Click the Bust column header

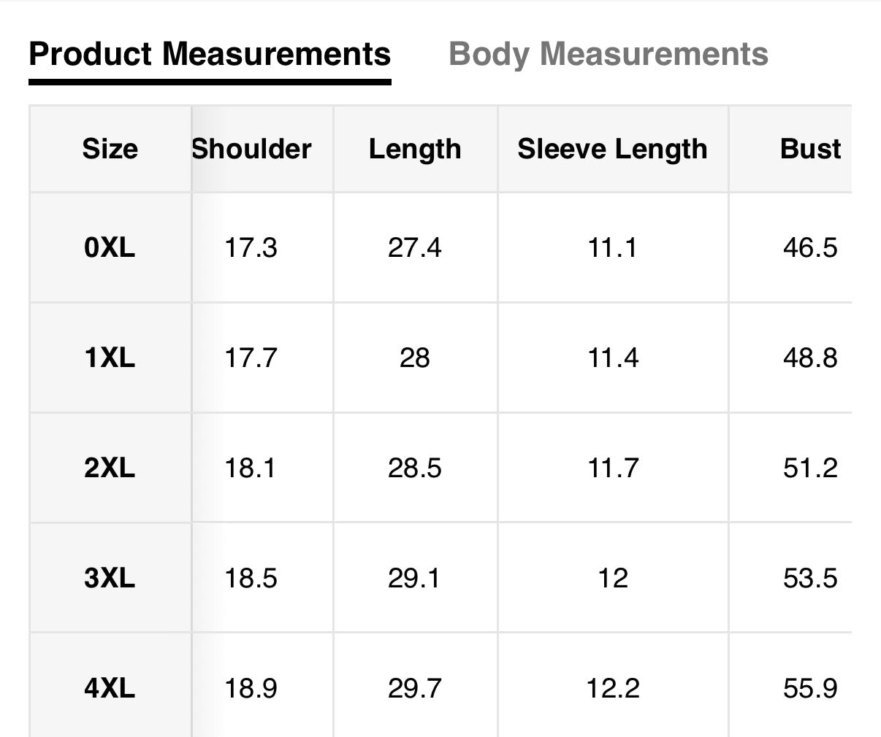coord(811,149)
